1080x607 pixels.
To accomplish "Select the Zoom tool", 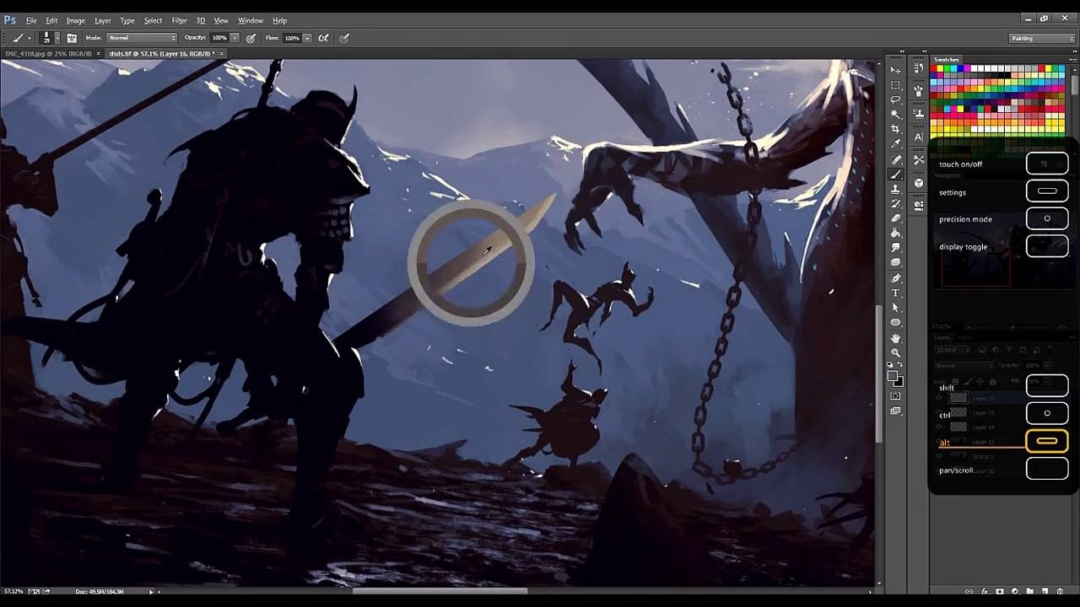I will tap(895, 351).
